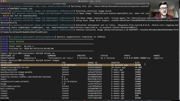The height and width of the screenshot is (101, 180).
Task: Click image ID f1d4313d3d69
Action: [x=95, y=70]
